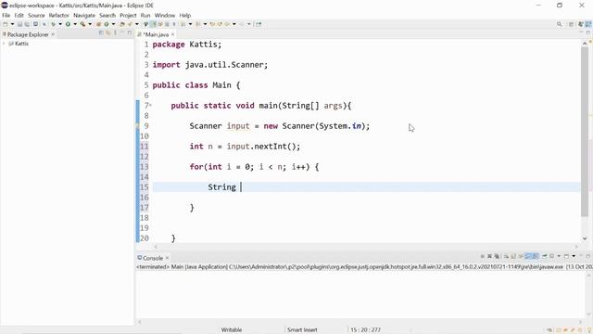
Task: Toggle Show Whitespace Characters button
Action: point(174,24)
